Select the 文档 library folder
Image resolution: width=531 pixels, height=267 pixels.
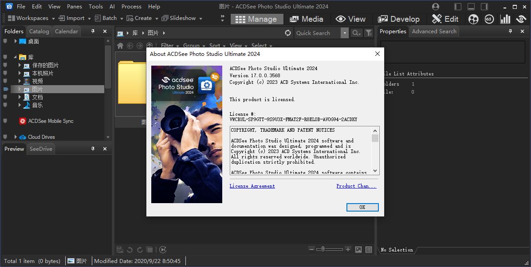point(38,97)
